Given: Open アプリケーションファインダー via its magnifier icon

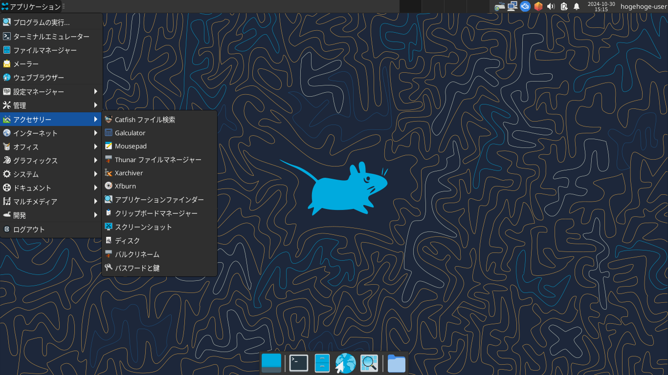Looking at the screenshot, I should 109,200.
